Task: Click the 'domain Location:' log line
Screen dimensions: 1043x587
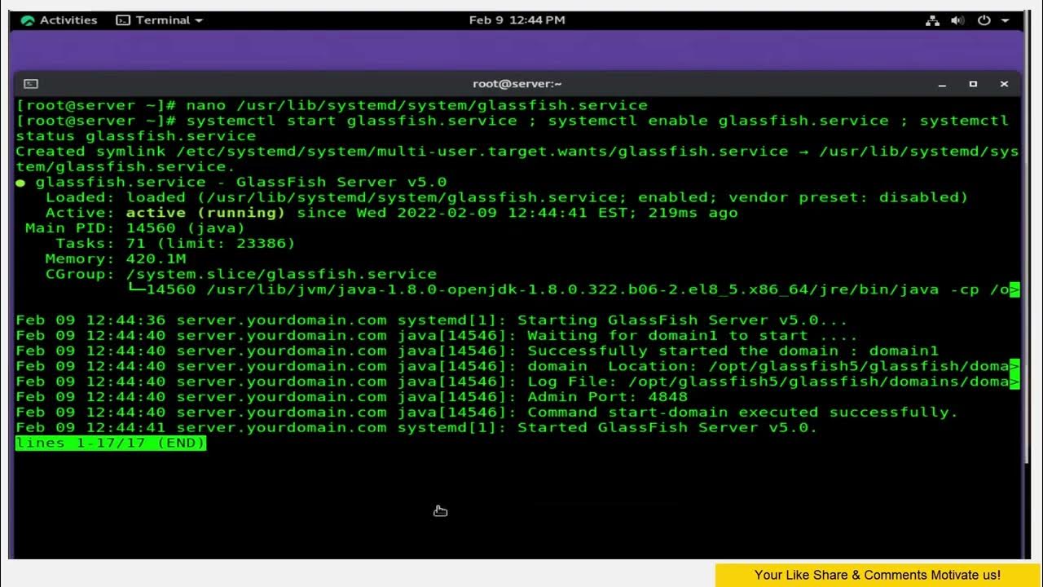Action: coord(517,366)
